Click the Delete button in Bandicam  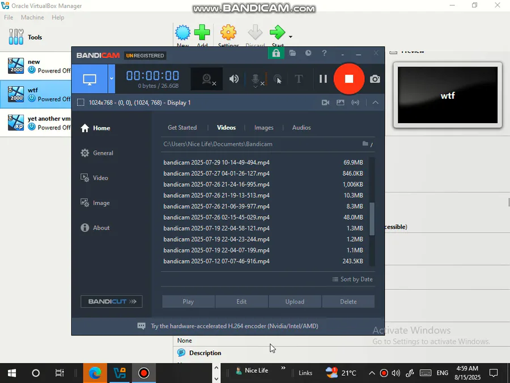[x=348, y=302]
